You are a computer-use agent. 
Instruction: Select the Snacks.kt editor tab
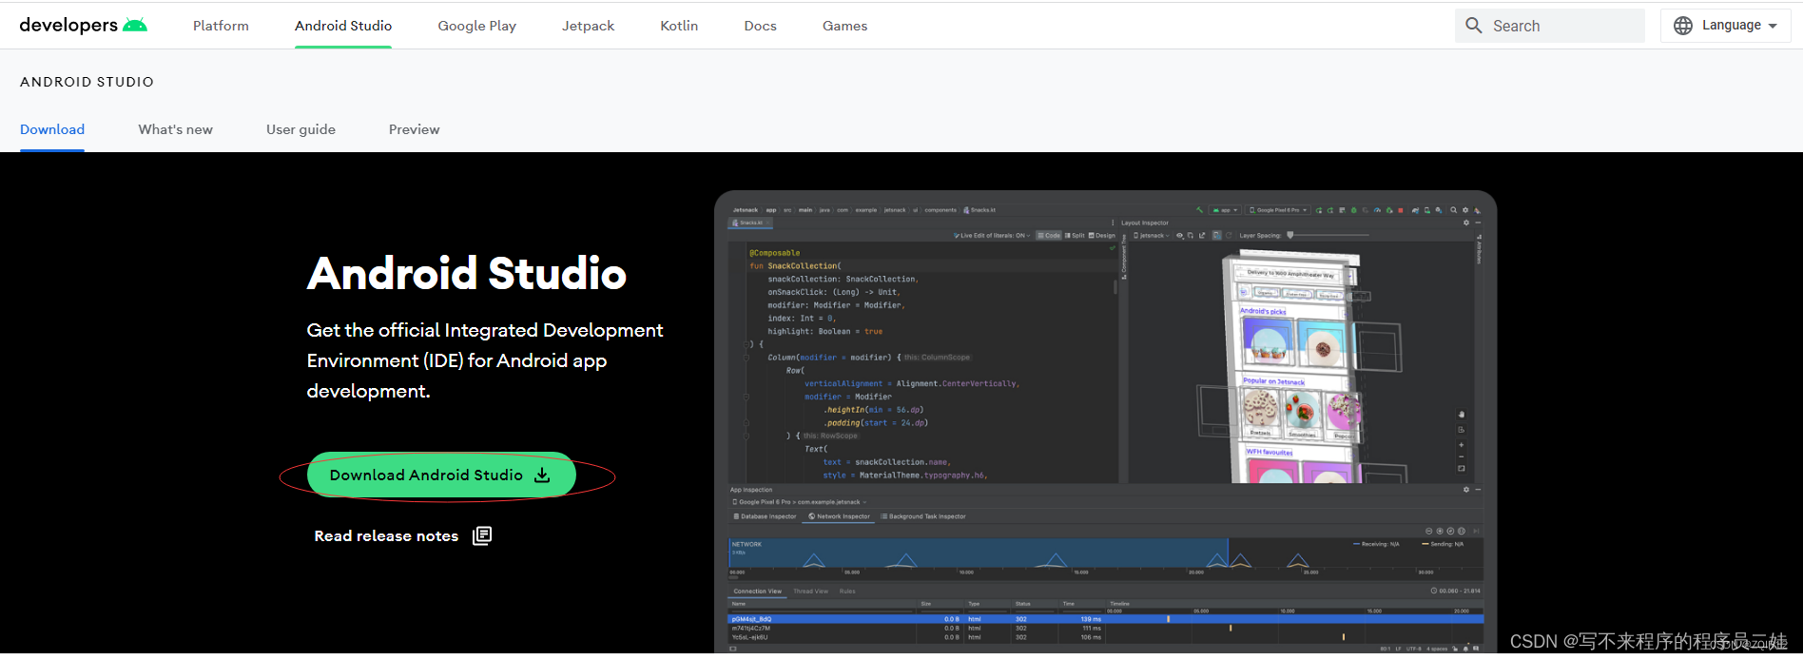(750, 223)
